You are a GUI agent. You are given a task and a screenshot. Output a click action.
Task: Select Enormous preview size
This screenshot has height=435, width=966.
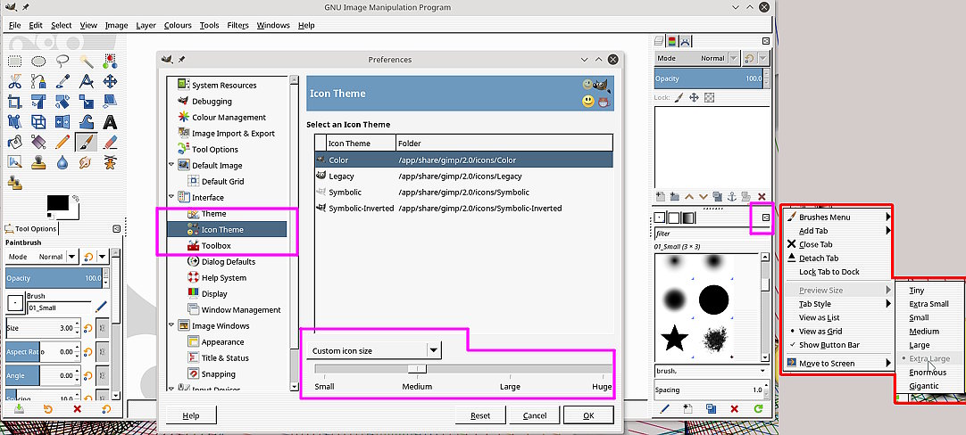click(928, 373)
